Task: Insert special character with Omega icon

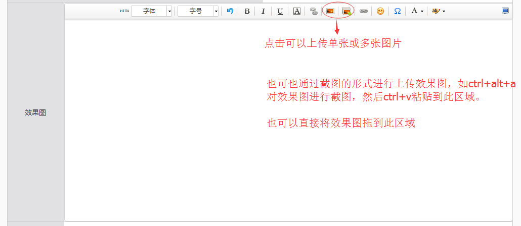Action: [x=398, y=11]
